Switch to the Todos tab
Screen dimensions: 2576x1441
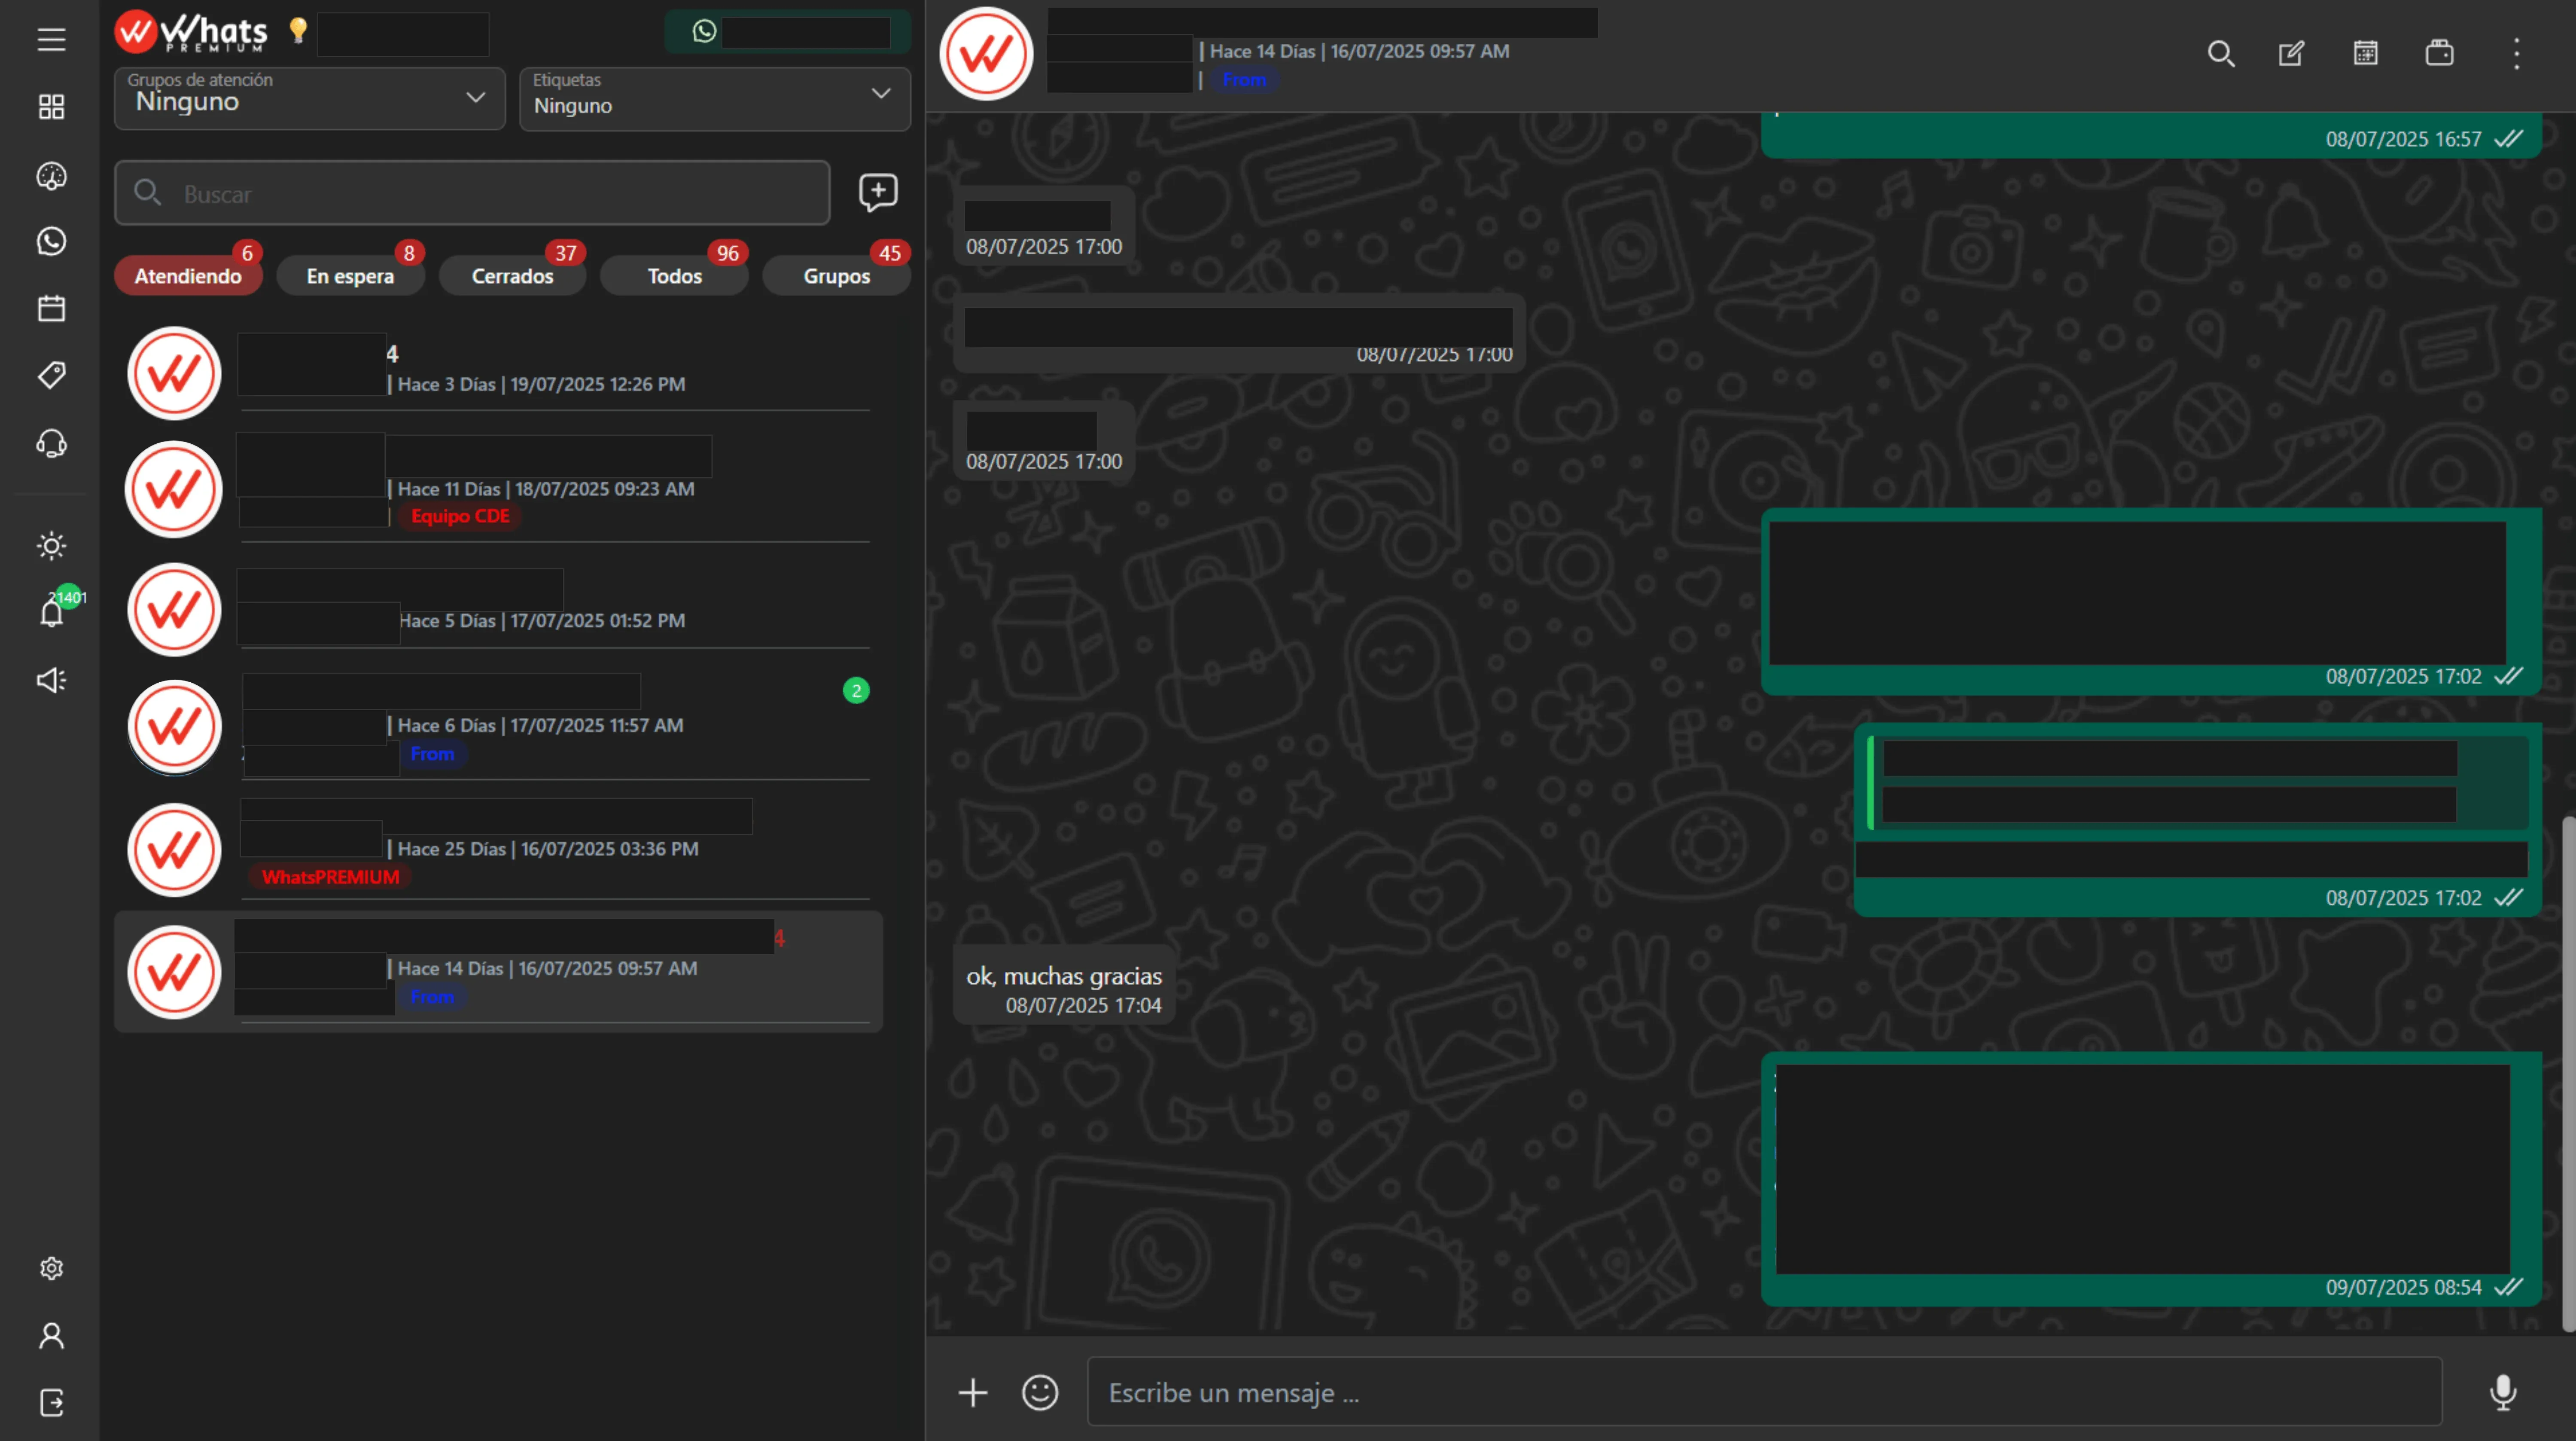point(674,276)
